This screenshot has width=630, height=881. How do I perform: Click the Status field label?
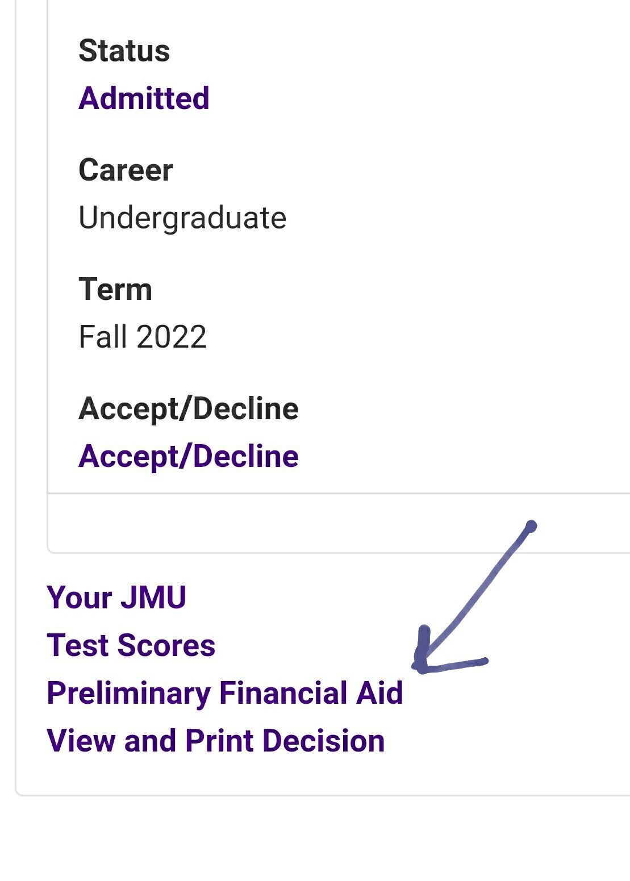tap(124, 51)
